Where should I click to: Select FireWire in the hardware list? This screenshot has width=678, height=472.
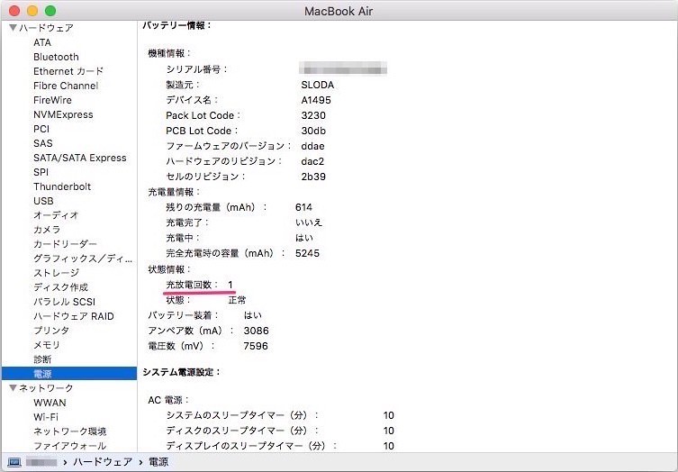(x=52, y=100)
